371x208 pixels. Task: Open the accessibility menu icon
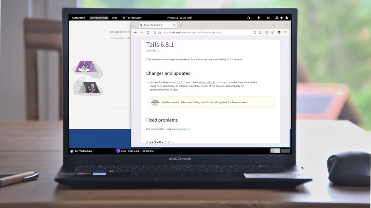tap(258, 18)
